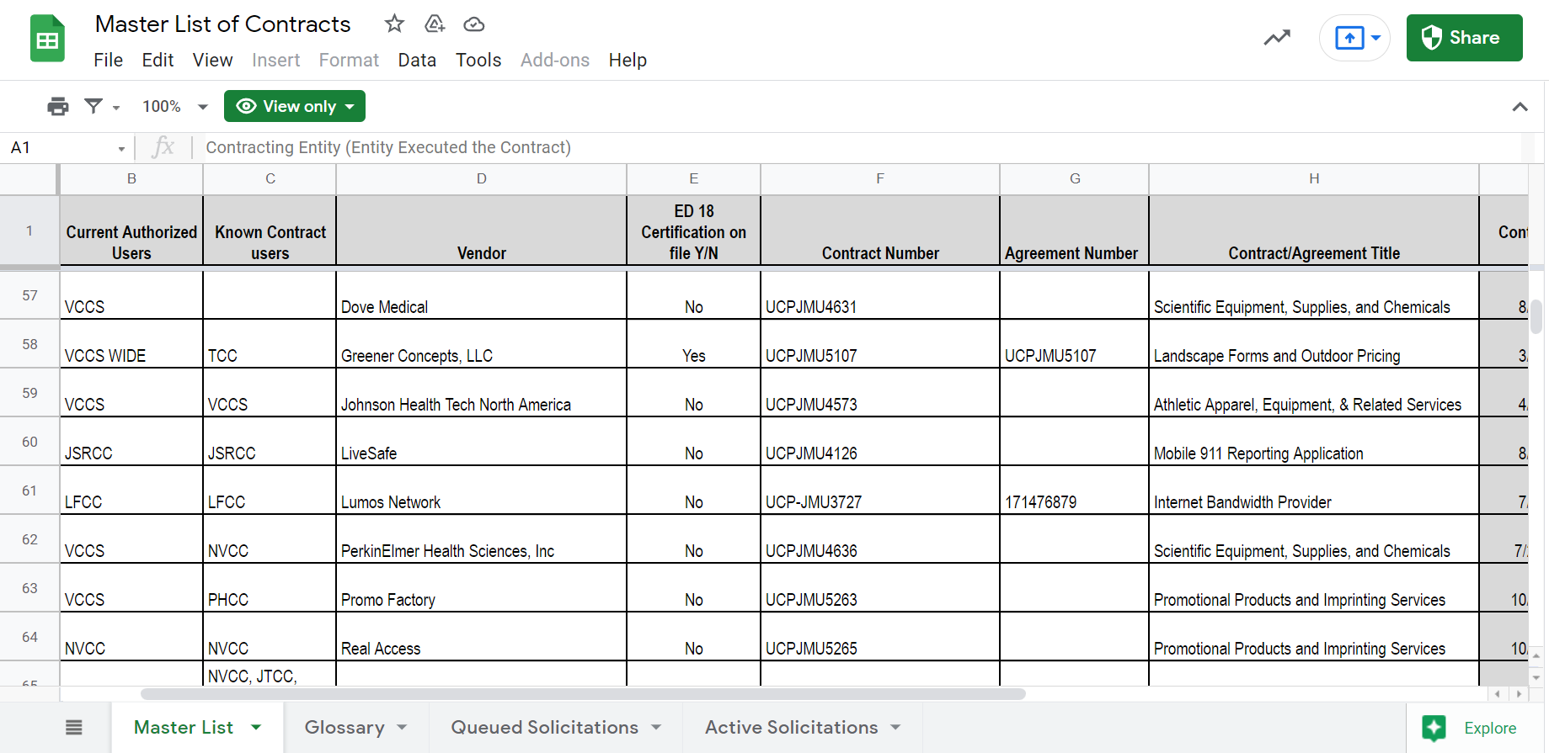Click the horizontal scrollbar thumb
Image resolution: width=1549 pixels, height=753 pixels.
tap(583, 694)
